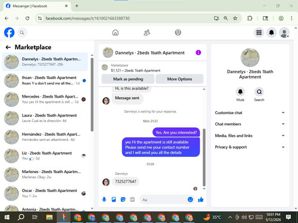The image size is (298, 223).
Task: Open the $1,121 2beds 1bath Apartment listing
Action: point(135,70)
